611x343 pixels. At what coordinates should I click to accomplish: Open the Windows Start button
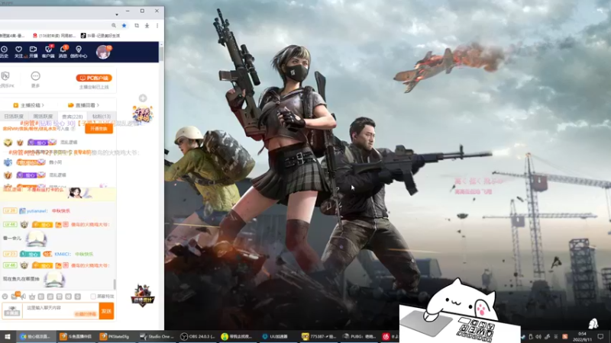(8, 336)
